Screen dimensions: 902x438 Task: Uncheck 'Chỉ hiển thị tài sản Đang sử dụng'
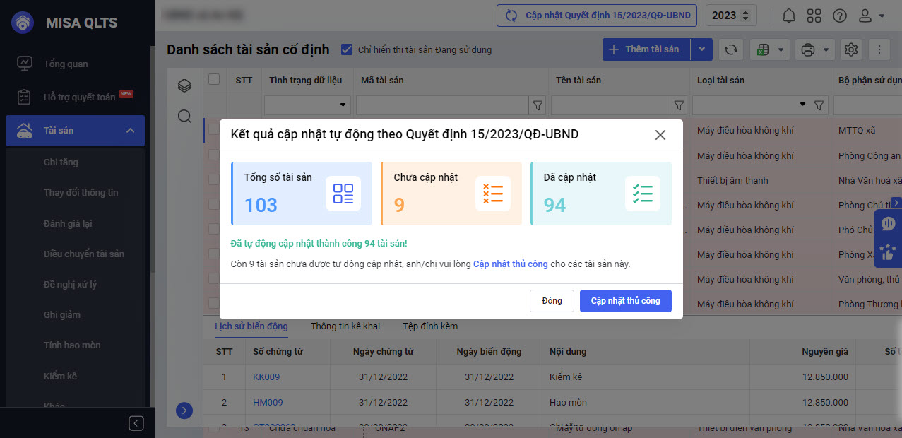click(347, 49)
